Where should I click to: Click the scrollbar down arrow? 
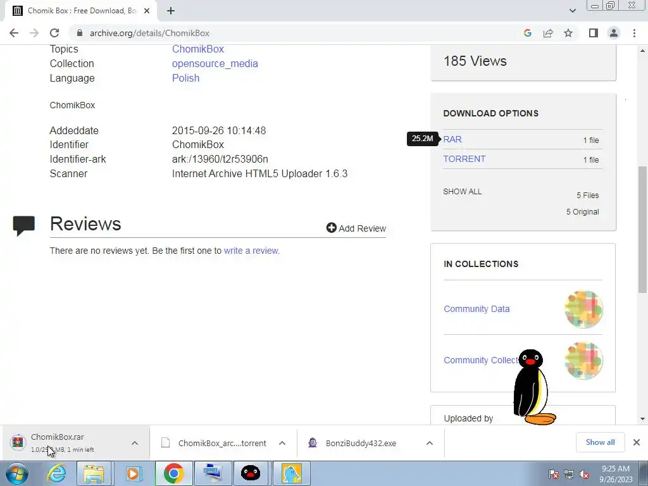point(643,419)
